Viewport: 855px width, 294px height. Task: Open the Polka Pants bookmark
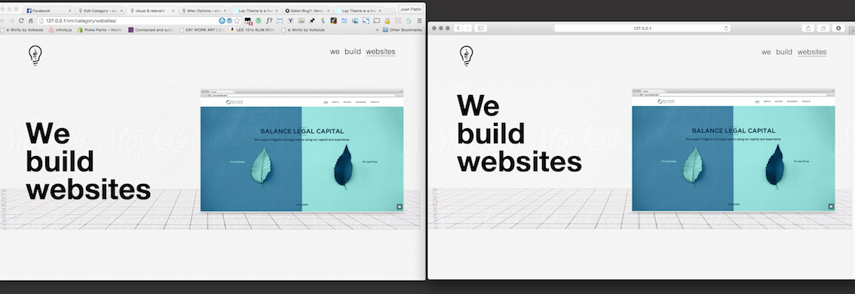[100, 30]
